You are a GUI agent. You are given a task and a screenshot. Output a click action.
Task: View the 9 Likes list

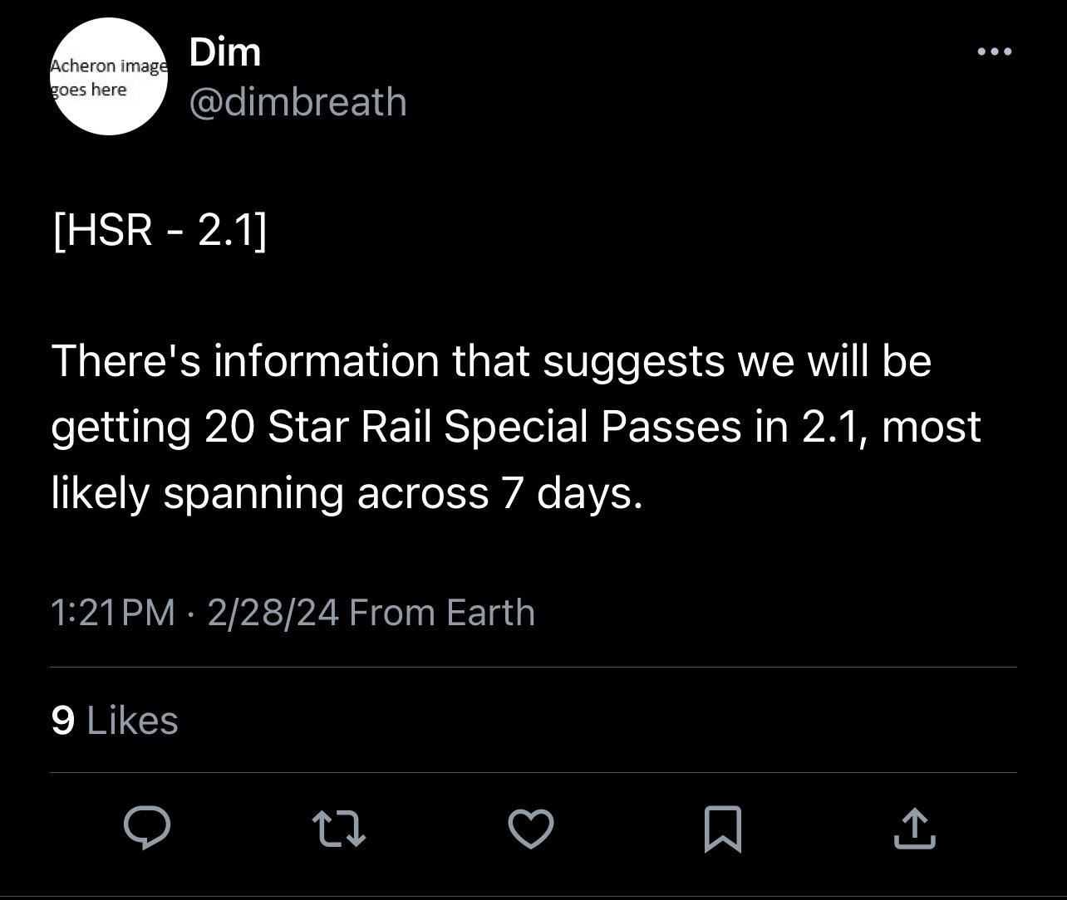pyautogui.click(x=114, y=720)
